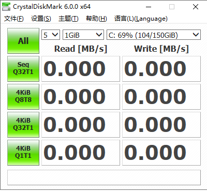This screenshot has width=207, height=192.
Task: Click the 4KiB Q8T8 read result
Action: [x=81, y=97]
